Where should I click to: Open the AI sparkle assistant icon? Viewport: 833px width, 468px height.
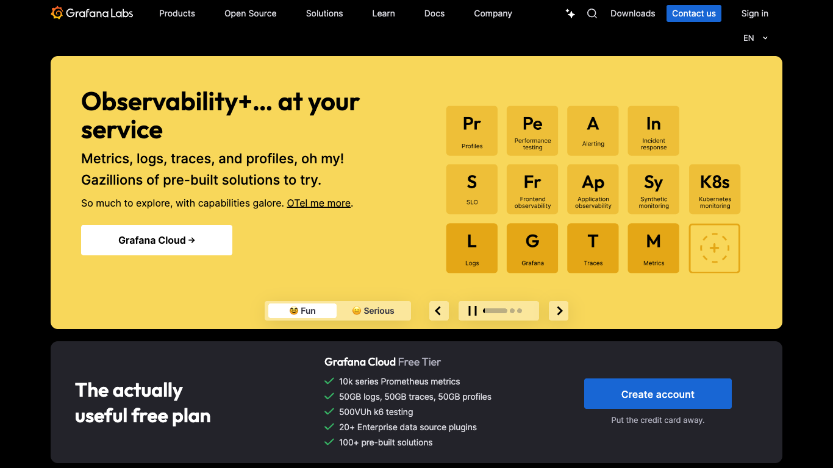(570, 13)
